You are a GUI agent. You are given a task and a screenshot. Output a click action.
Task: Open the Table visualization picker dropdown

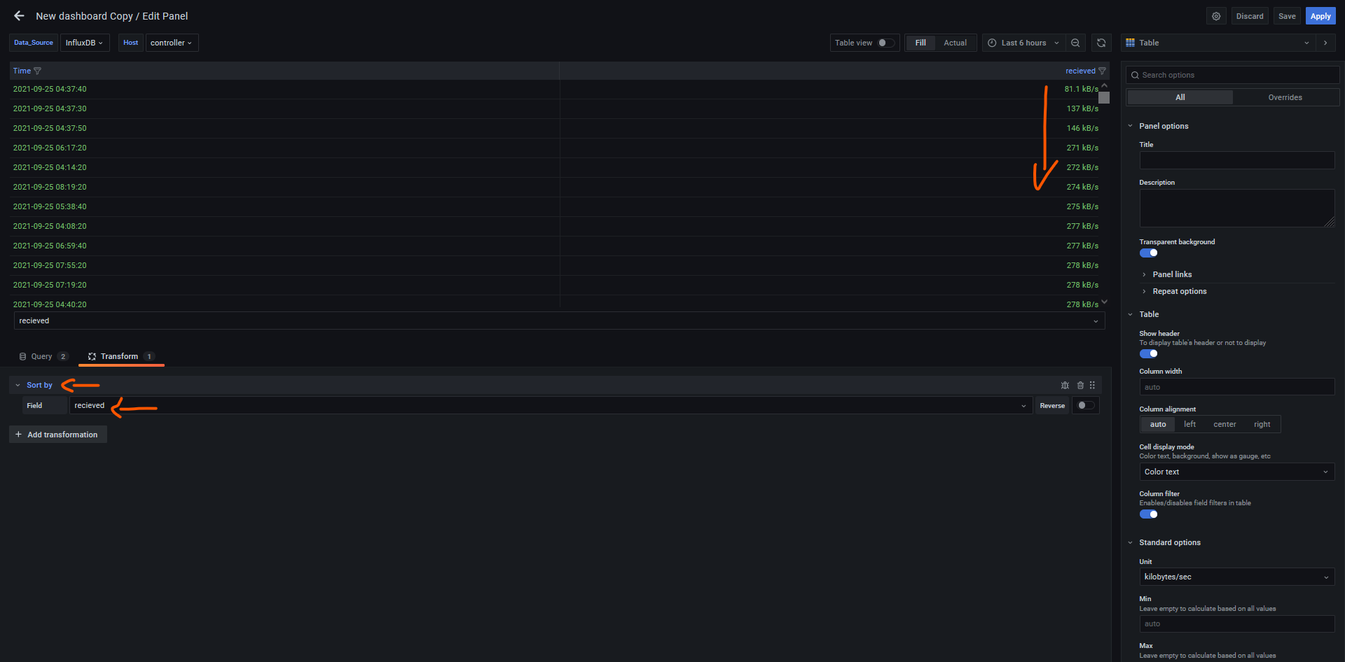tap(1218, 43)
